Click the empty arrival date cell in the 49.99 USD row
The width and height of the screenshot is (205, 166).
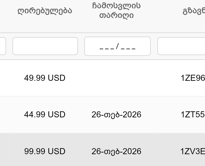click(x=116, y=78)
